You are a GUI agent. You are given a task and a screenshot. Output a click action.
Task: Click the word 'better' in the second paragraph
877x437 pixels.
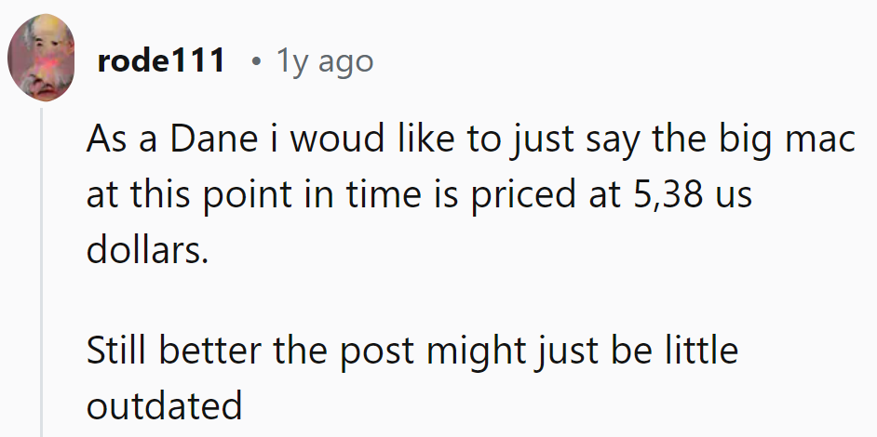(210, 350)
